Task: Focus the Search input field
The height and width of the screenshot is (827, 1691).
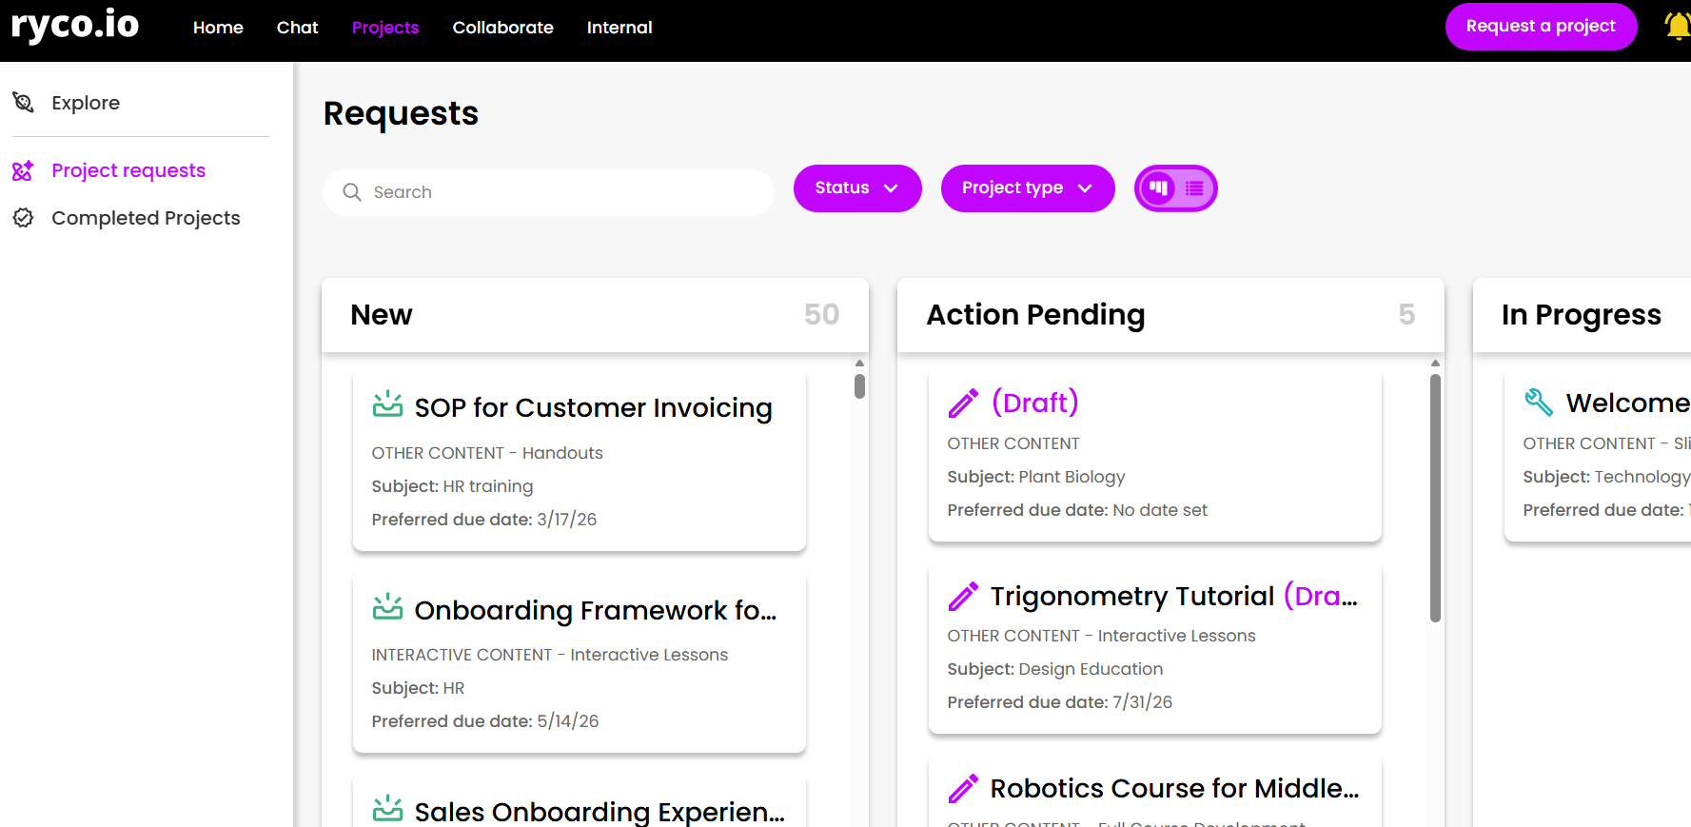Action: [x=548, y=192]
